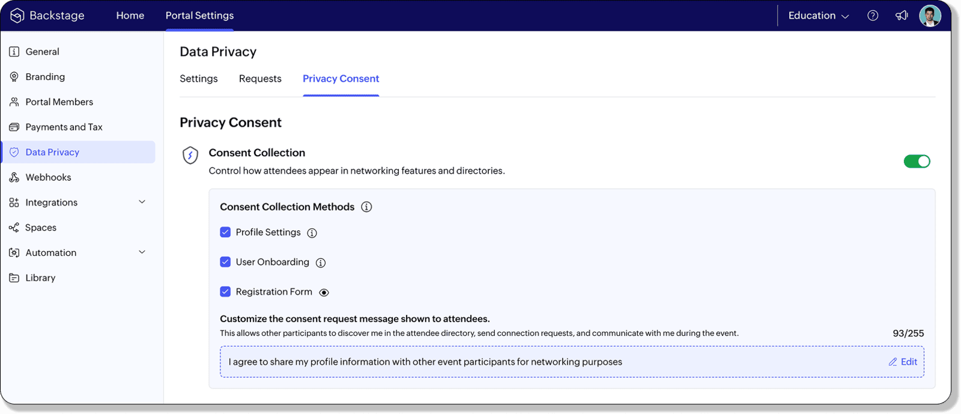Screen dimensions: 961x414
Task: Click the consent message text field
Action: [541, 362]
